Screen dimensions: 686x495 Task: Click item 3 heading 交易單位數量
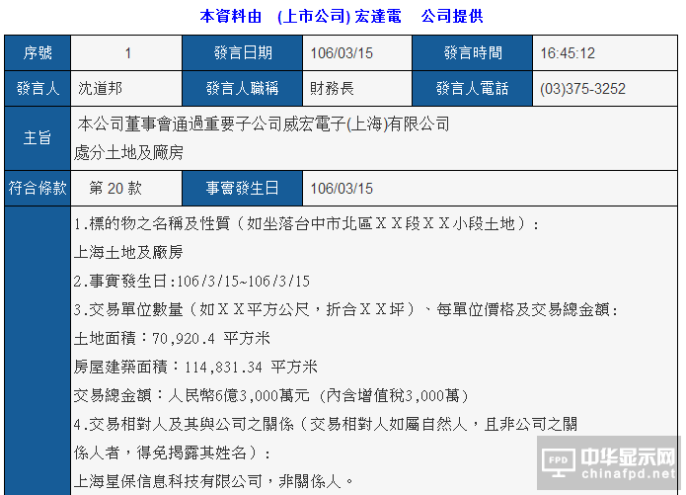345,309
